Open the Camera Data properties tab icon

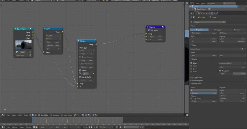click(x=212, y=13)
